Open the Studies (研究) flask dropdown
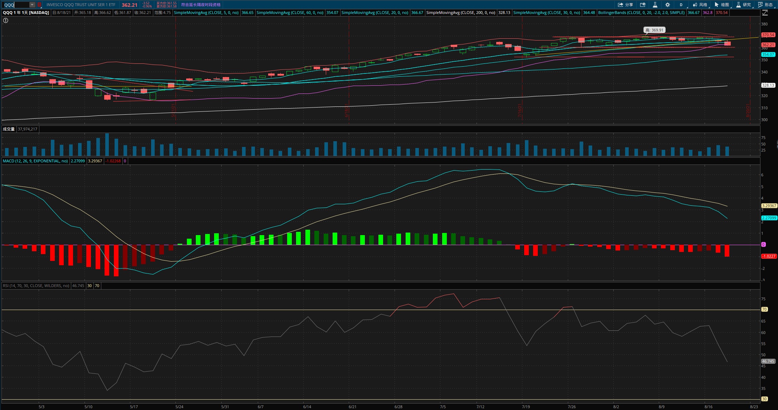 point(743,5)
